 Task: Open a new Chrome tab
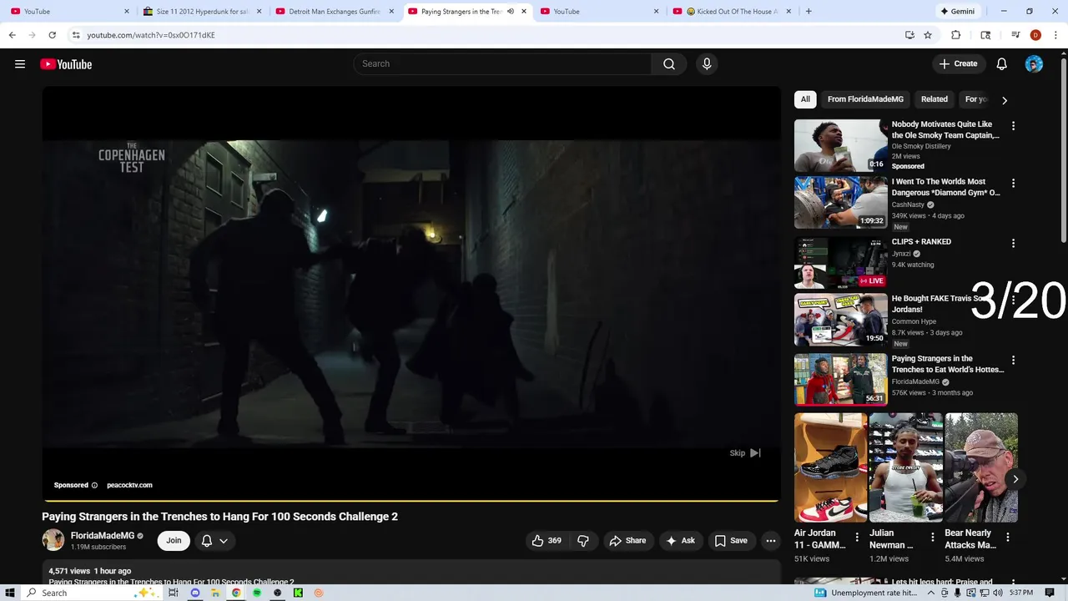pyautogui.click(x=809, y=12)
